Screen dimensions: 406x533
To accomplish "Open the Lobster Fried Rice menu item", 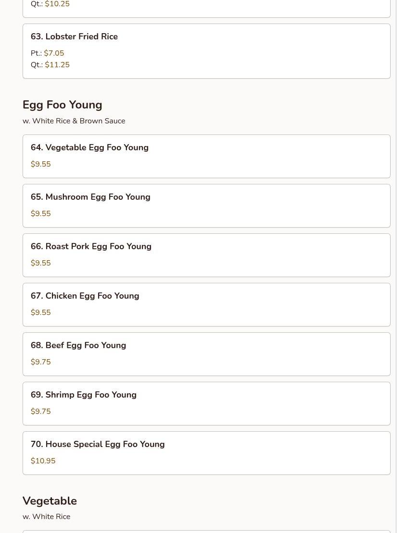I will (x=74, y=37).
